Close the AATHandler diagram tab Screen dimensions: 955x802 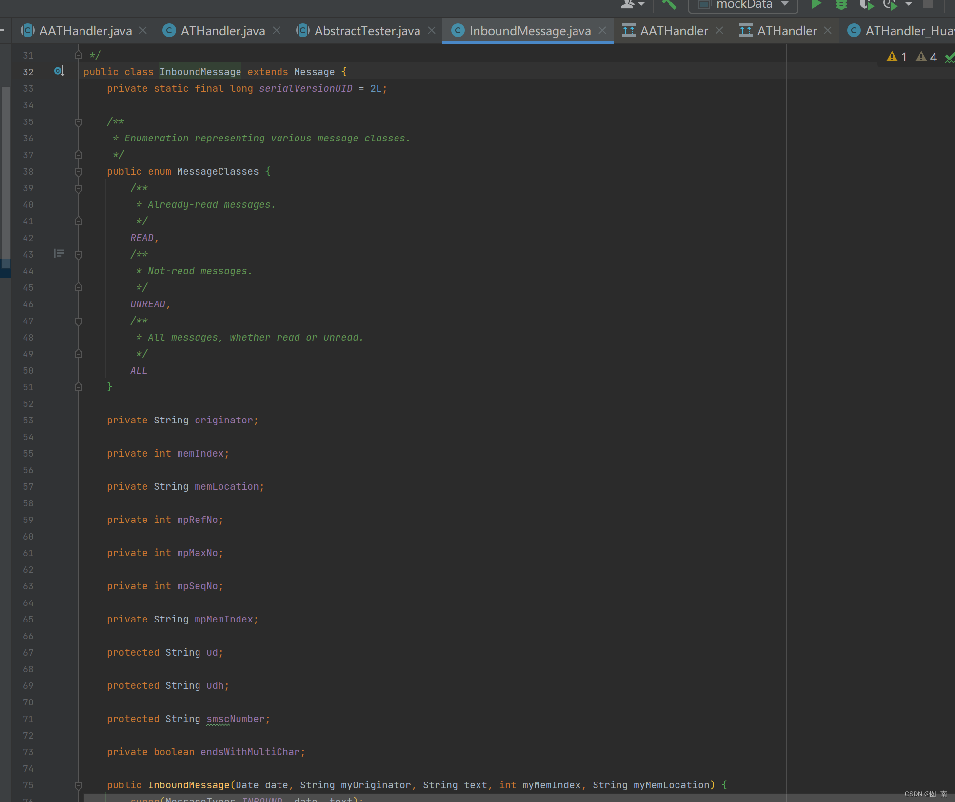tap(719, 30)
